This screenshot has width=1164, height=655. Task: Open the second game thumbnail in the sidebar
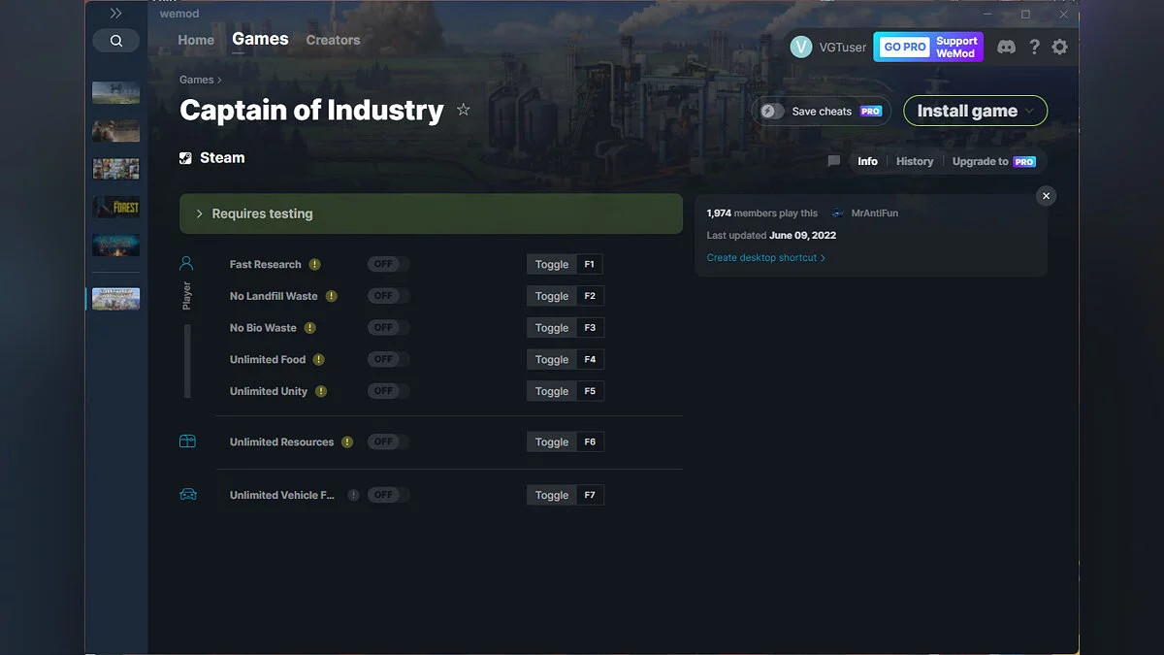(x=115, y=131)
